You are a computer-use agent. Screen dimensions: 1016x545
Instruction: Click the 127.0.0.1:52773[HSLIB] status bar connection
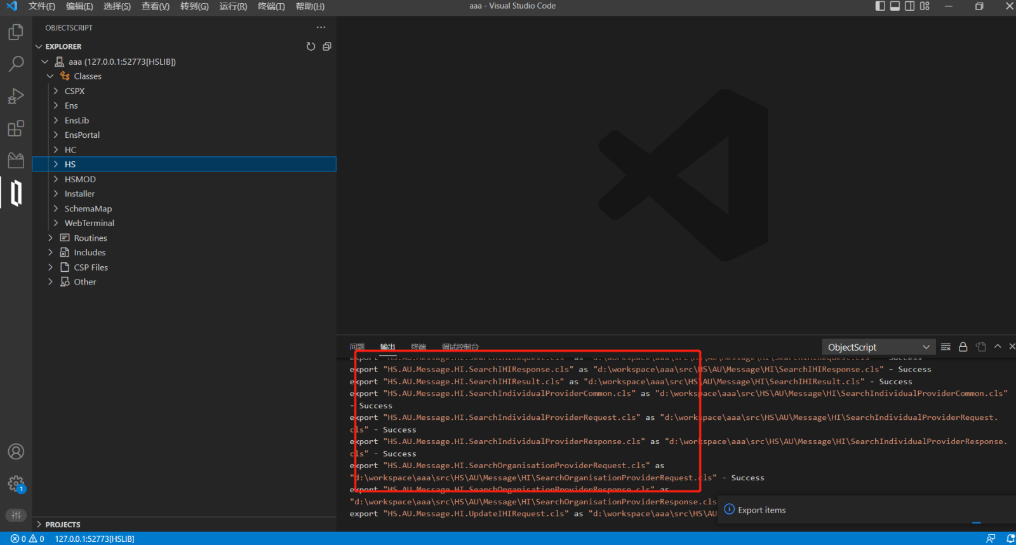pyautogui.click(x=95, y=539)
